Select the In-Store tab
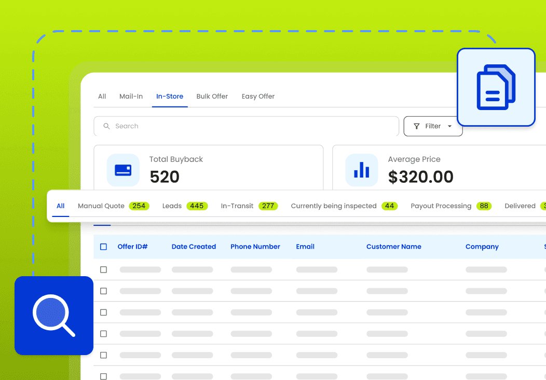The image size is (546, 380). pyautogui.click(x=170, y=97)
